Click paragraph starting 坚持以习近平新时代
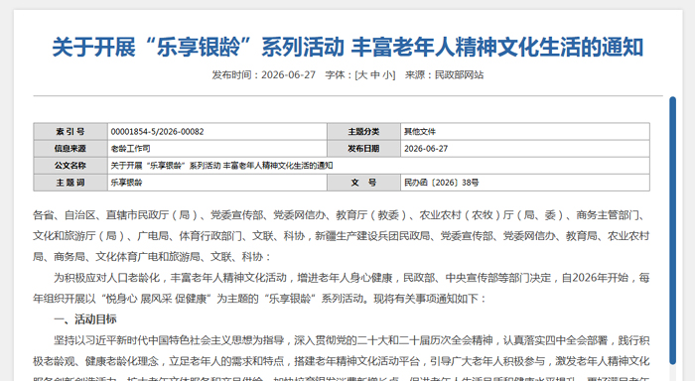Viewport: 695px width, 381px height. (x=342, y=359)
